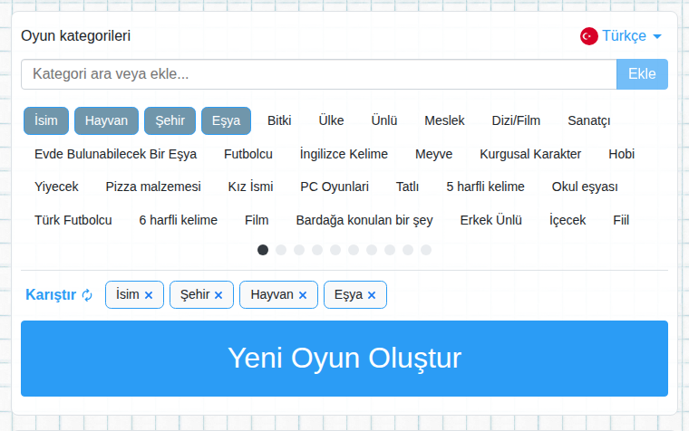Choose the İngilizce Kelime category
This screenshot has width=689, height=431.
tap(344, 154)
